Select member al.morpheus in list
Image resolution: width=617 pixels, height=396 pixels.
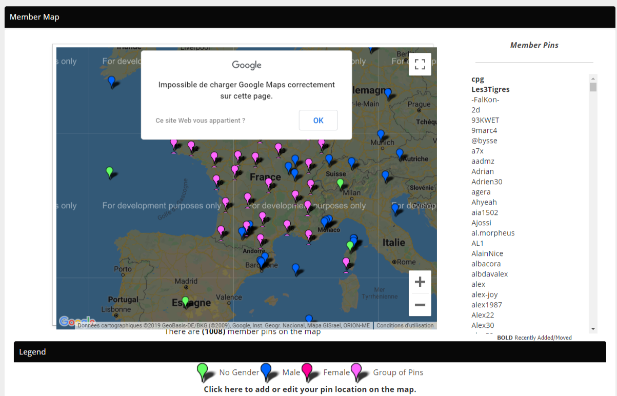(493, 233)
